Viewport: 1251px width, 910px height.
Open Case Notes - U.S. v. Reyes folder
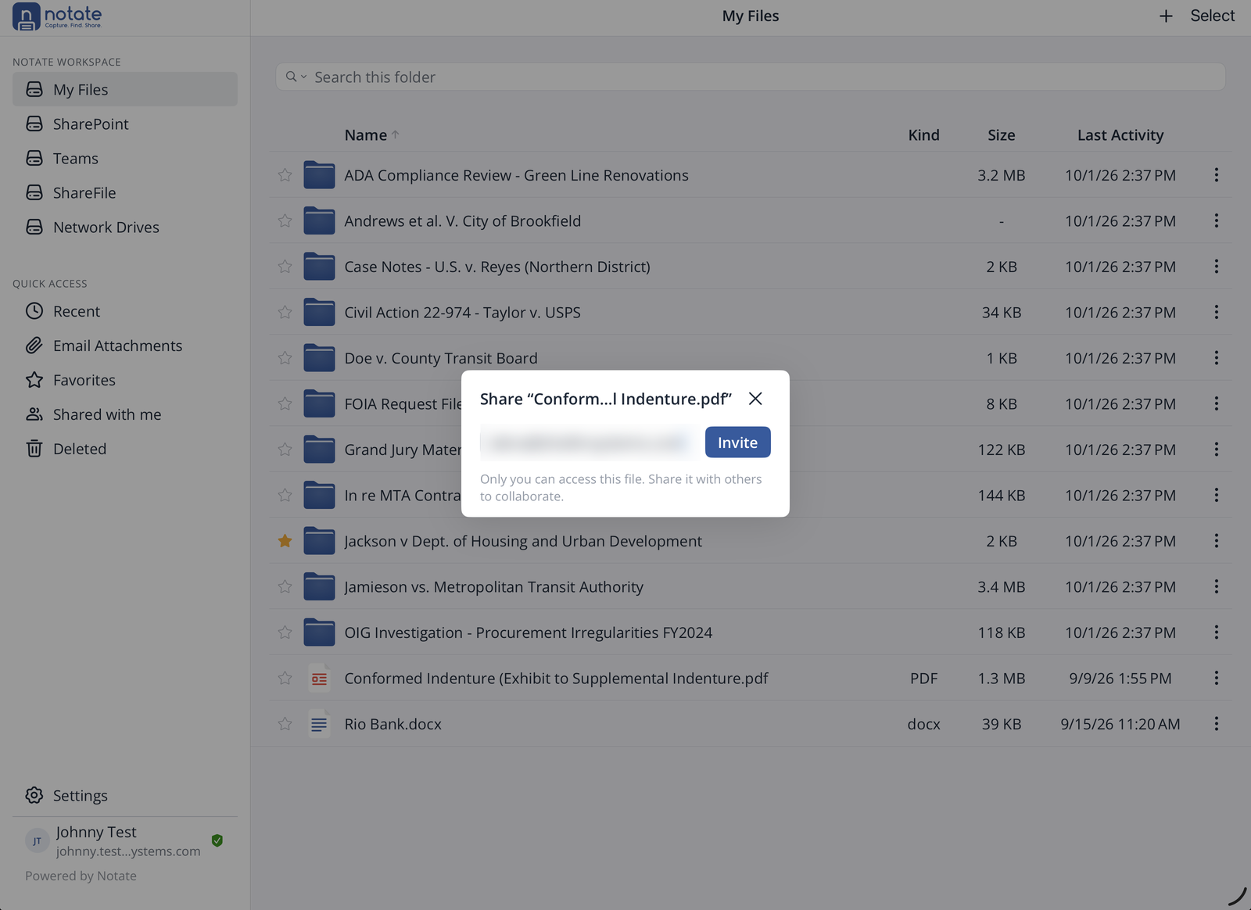pyautogui.click(x=497, y=267)
